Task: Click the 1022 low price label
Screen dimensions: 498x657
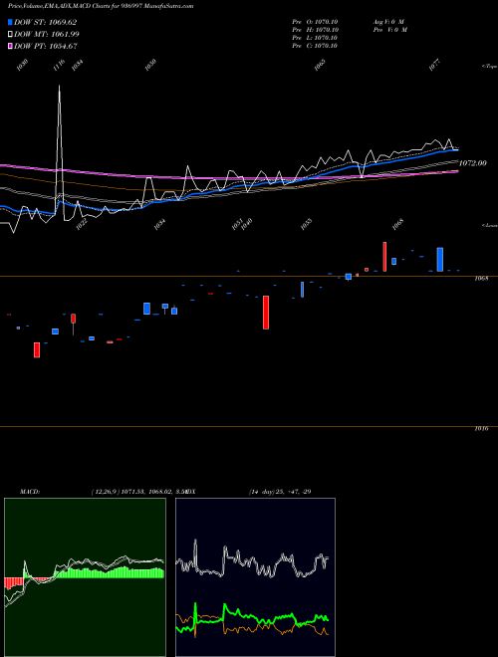Action: tap(82, 224)
